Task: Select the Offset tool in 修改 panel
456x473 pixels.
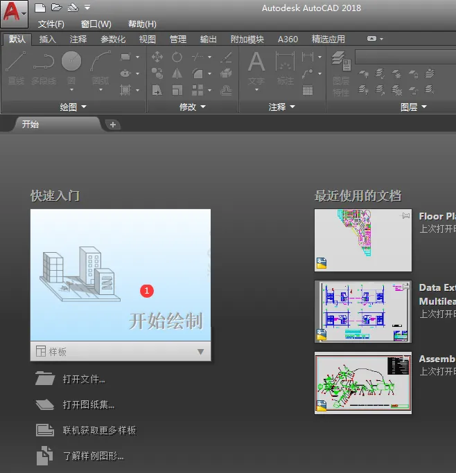Action: click(226, 90)
